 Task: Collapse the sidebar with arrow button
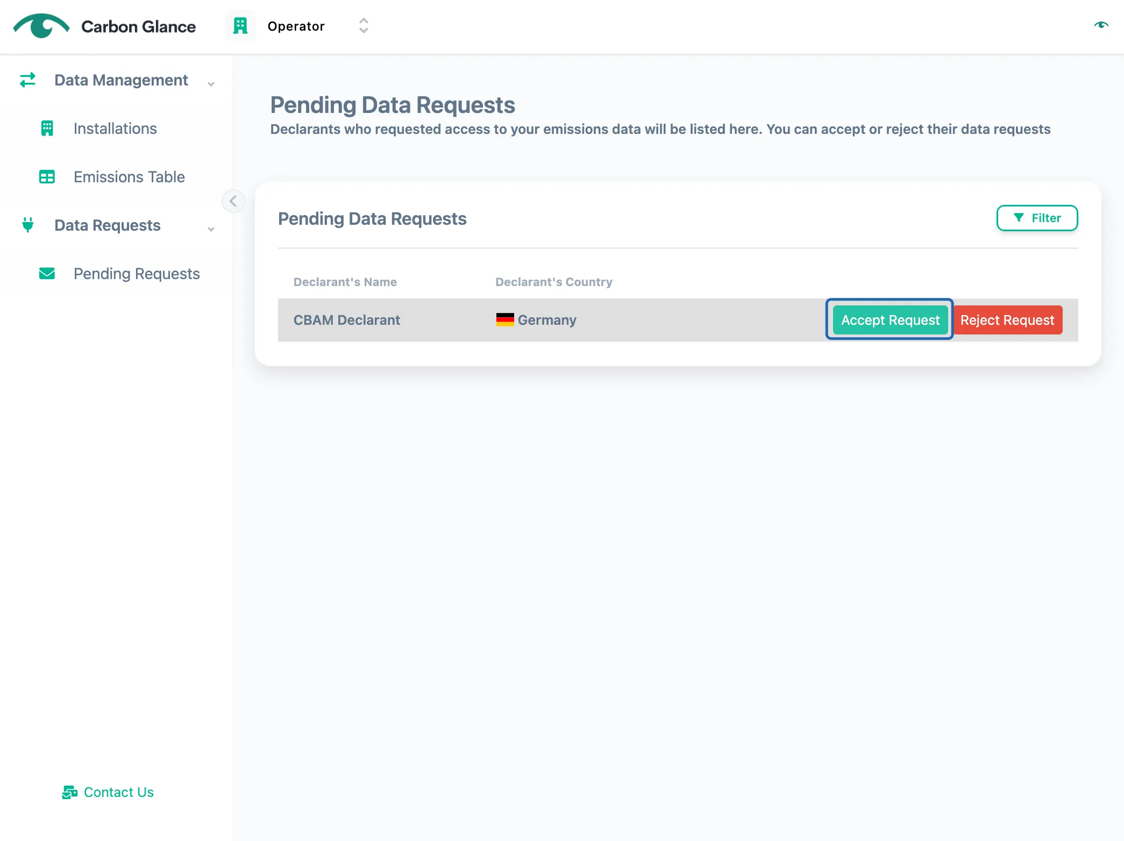[233, 201]
